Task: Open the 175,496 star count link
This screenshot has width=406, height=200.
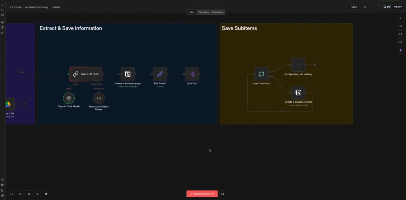Action: [398, 7]
